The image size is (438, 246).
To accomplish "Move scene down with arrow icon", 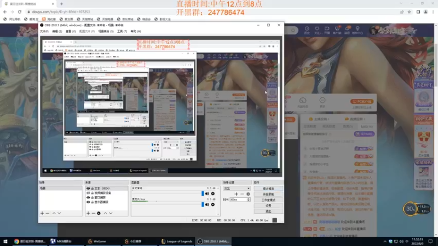I will click(x=59, y=213).
